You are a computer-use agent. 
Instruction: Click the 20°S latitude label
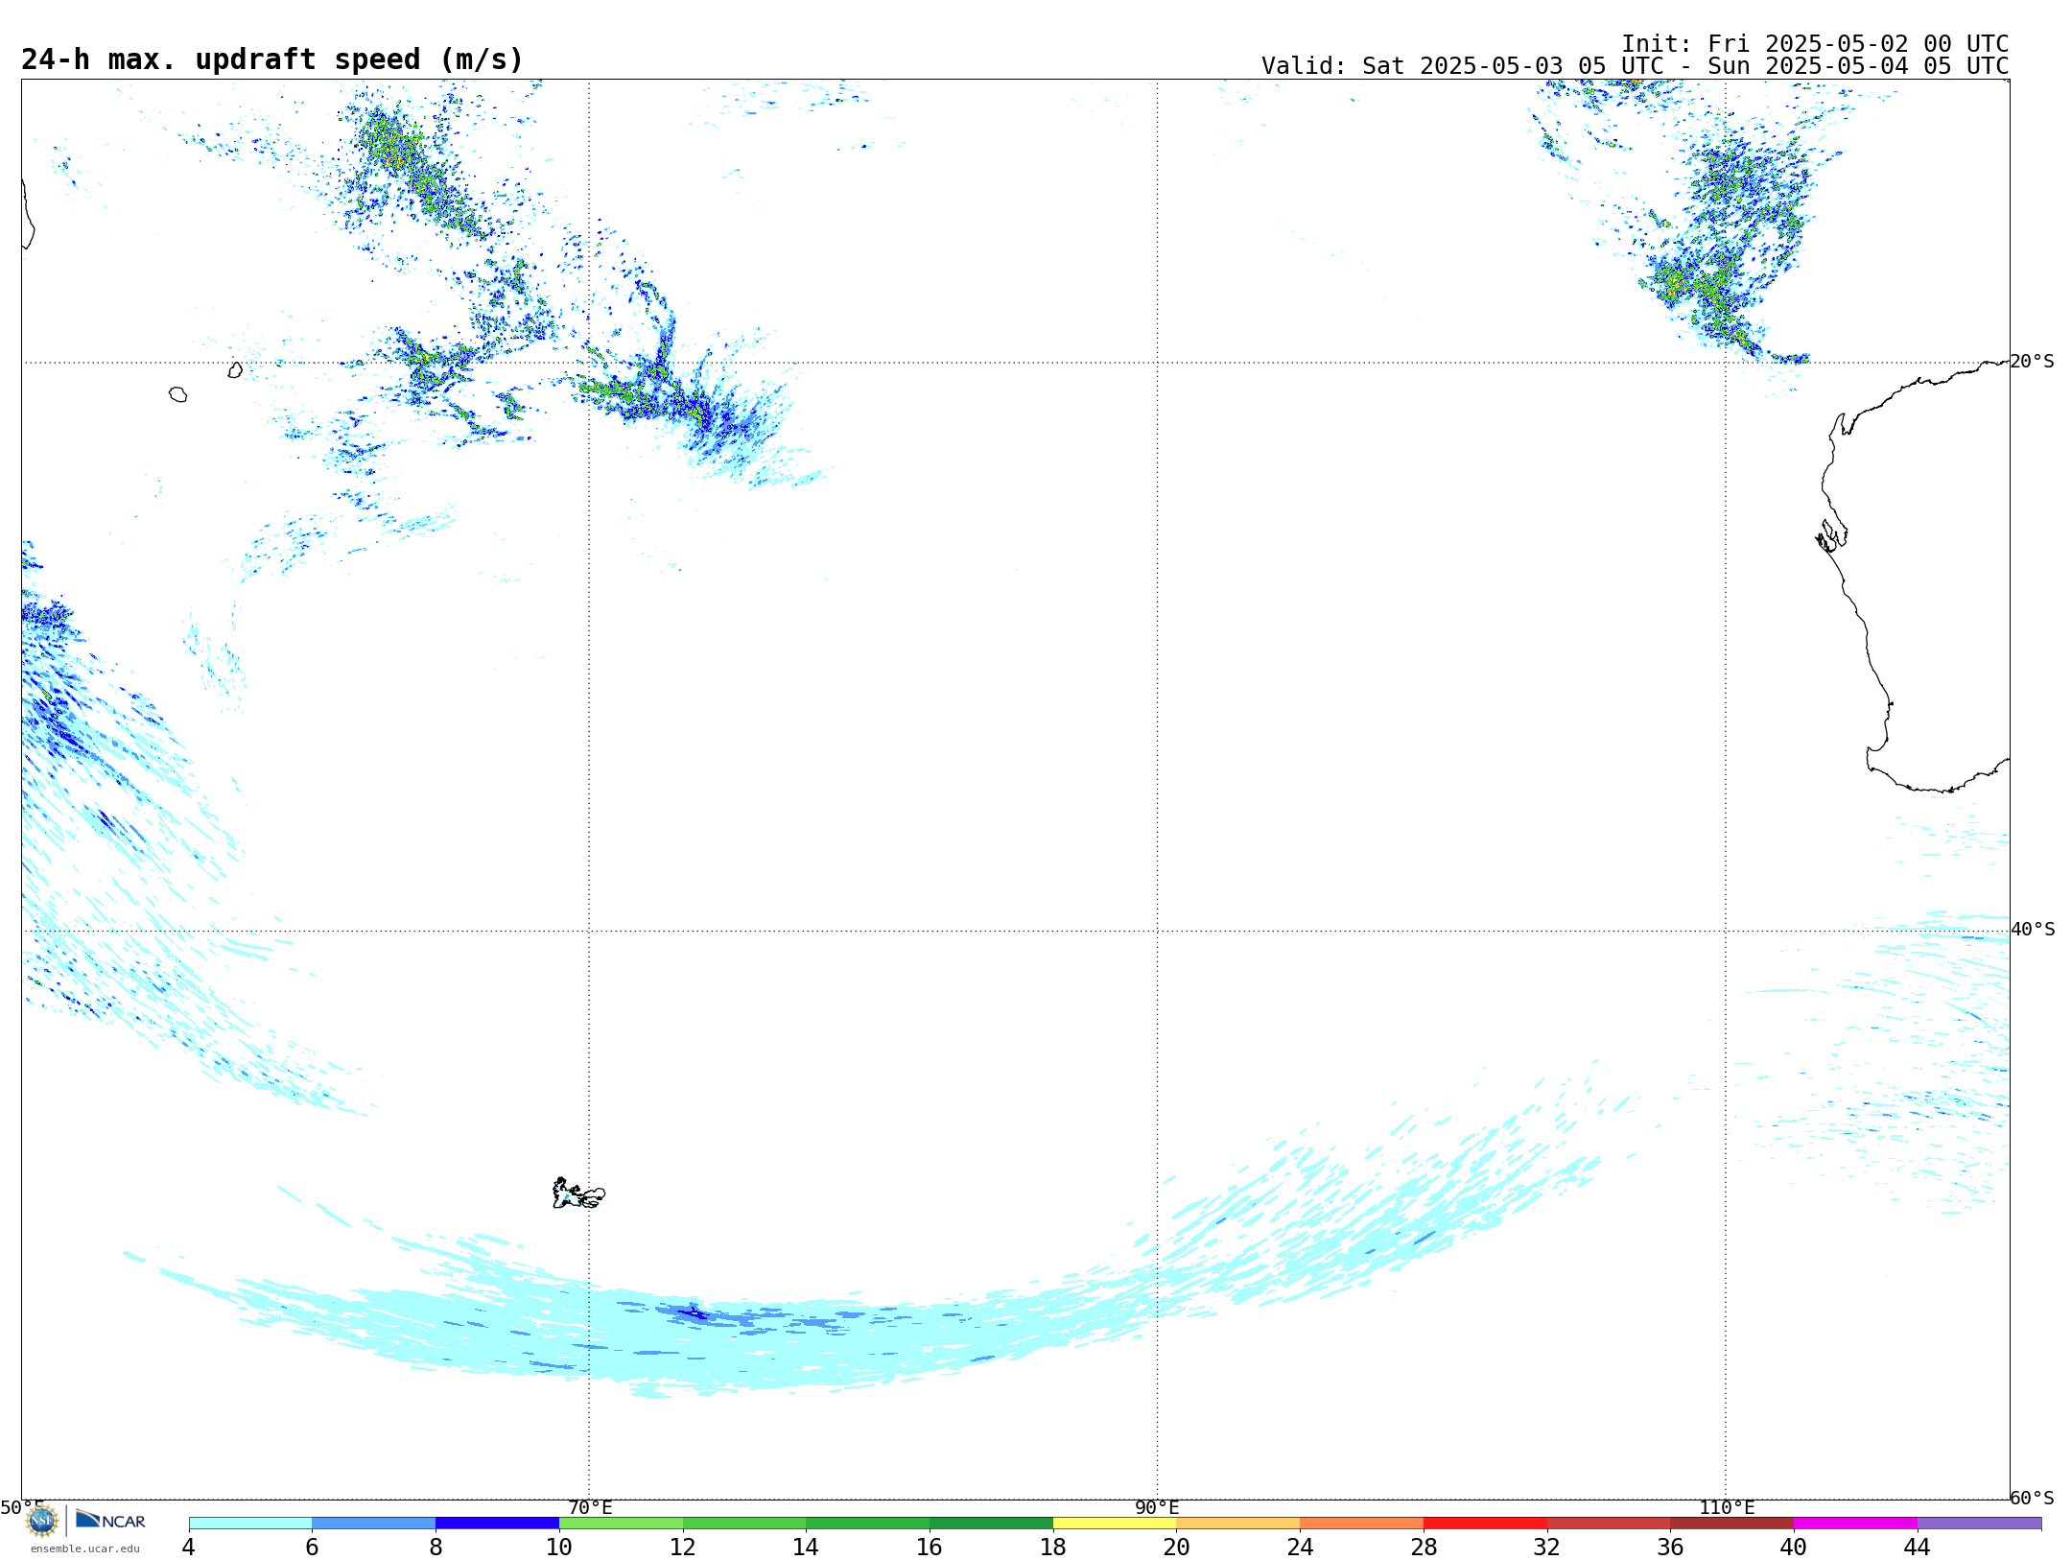click(x=2032, y=362)
